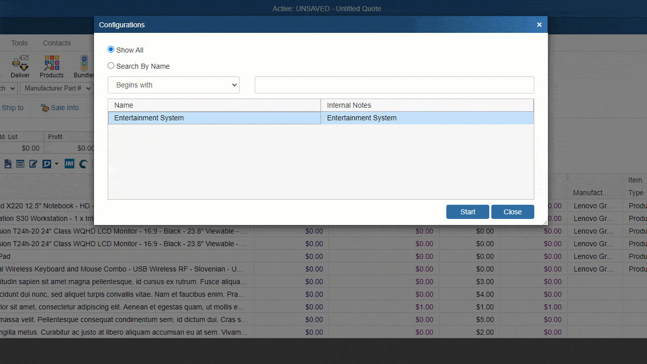Click the line-item notes icon
This screenshot has width=647, height=364.
(x=20, y=164)
